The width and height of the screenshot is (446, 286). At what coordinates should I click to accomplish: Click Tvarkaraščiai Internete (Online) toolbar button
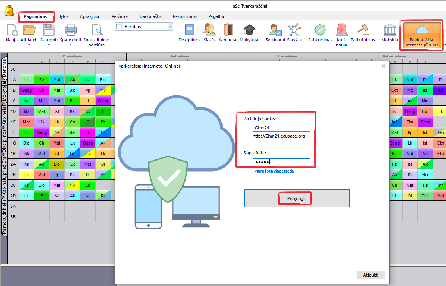coord(422,35)
